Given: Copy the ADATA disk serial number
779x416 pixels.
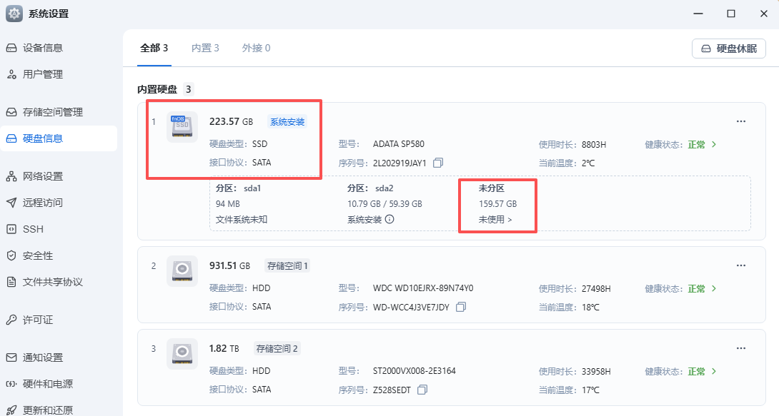Looking at the screenshot, I should click(438, 163).
